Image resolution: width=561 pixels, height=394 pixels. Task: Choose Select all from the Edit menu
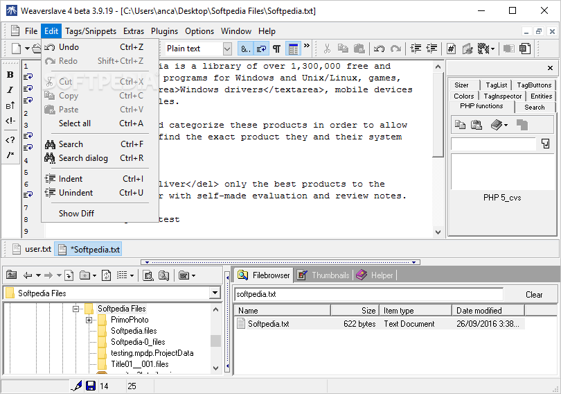[100, 123]
